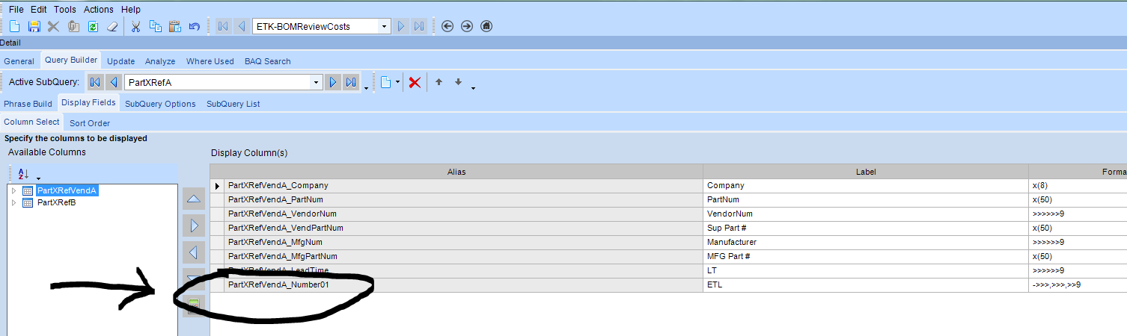Switch to the Phrase Build tab

click(28, 104)
